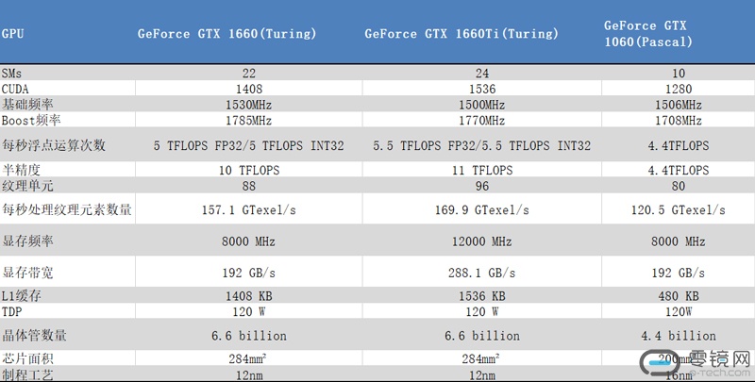Select boost clock 1785MHz

point(249,121)
